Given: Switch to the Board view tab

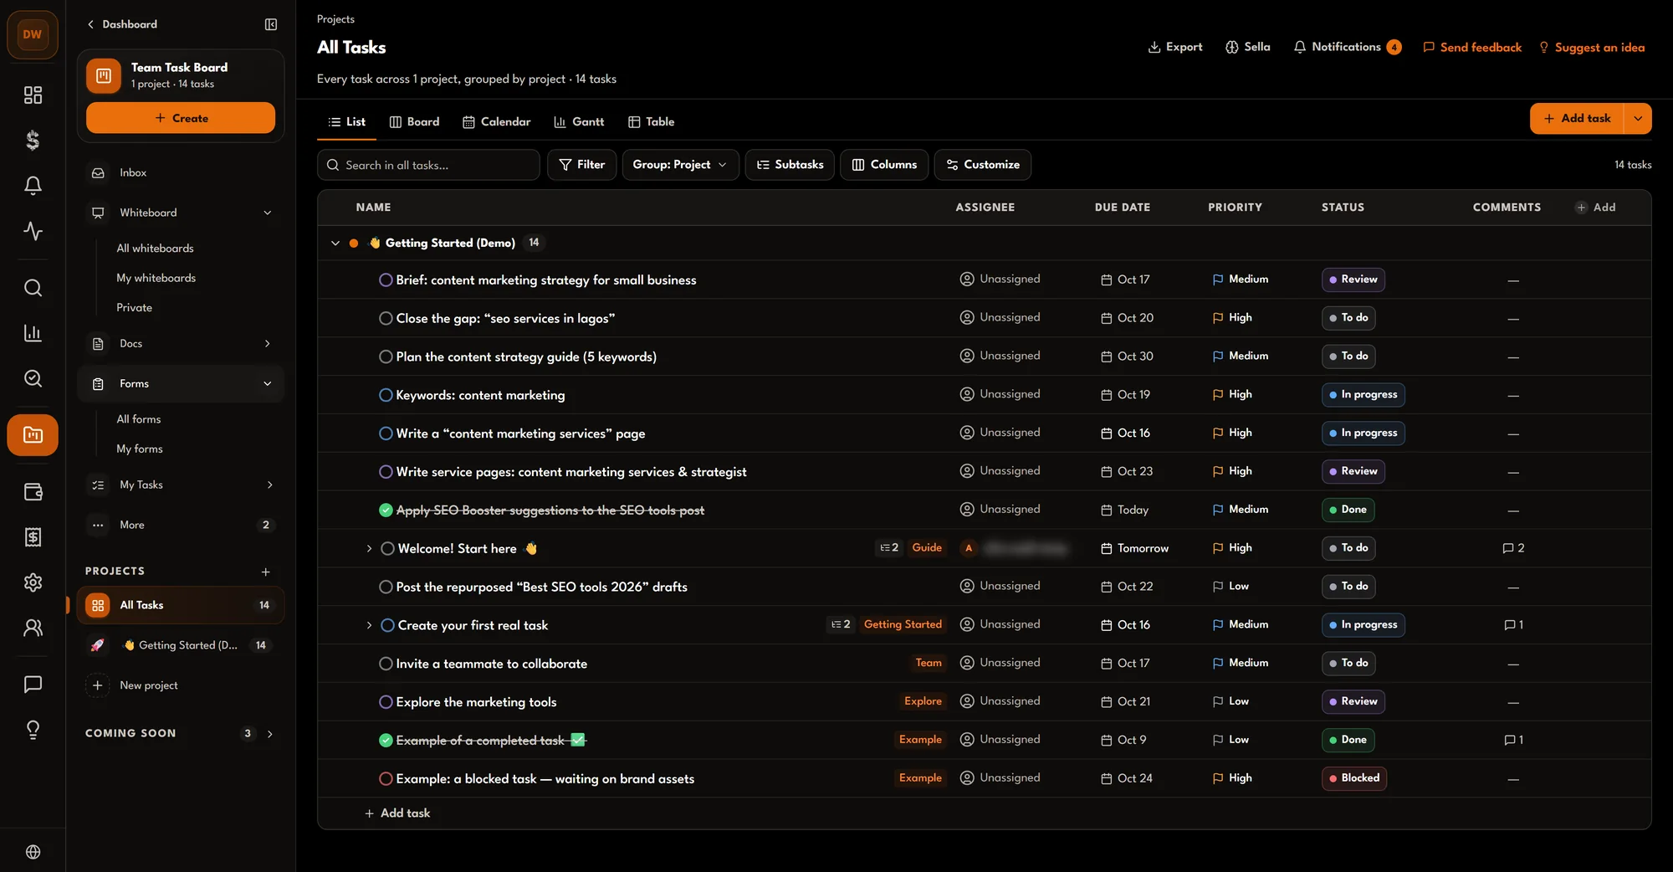Looking at the screenshot, I should 414,121.
